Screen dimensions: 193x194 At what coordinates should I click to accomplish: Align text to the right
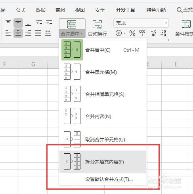pyautogui.click(x=28, y=33)
